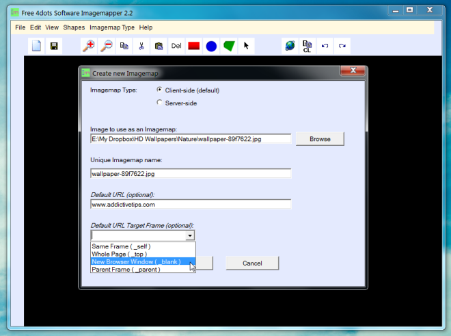Choose Whole Page ( _top ) option
This screenshot has width=451, height=336.
[143, 254]
